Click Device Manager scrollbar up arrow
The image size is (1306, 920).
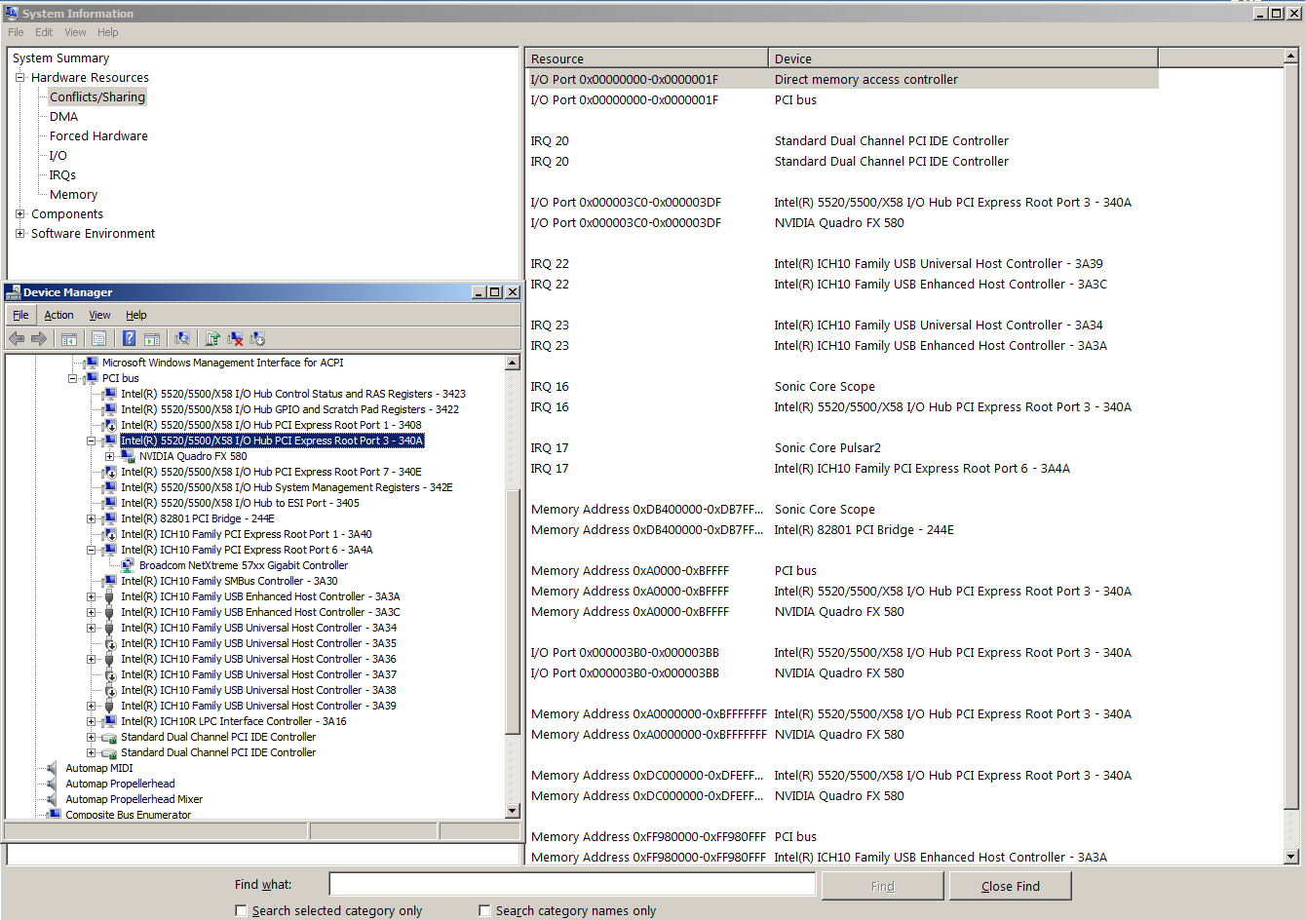[x=513, y=363]
